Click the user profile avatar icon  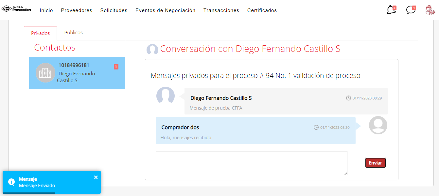(430, 10)
